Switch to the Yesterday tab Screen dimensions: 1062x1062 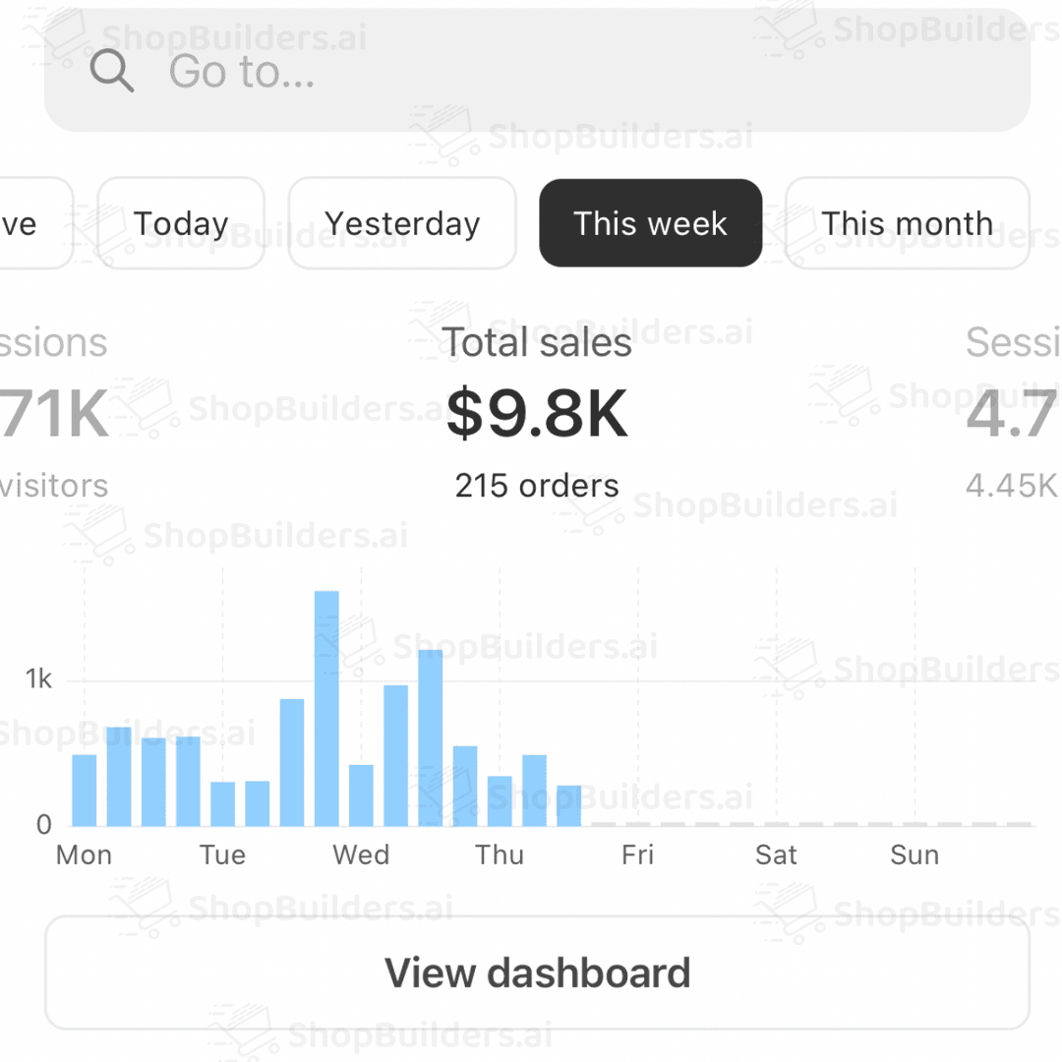point(402,223)
